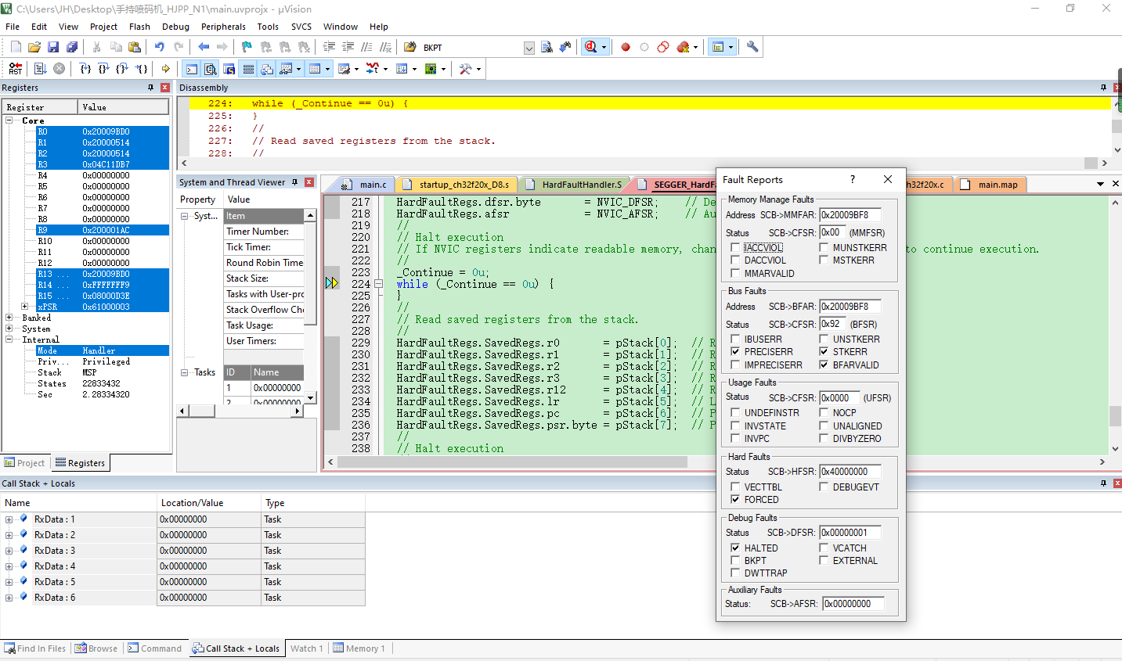
Task: Click the Step Into icon
Action: pos(85,69)
